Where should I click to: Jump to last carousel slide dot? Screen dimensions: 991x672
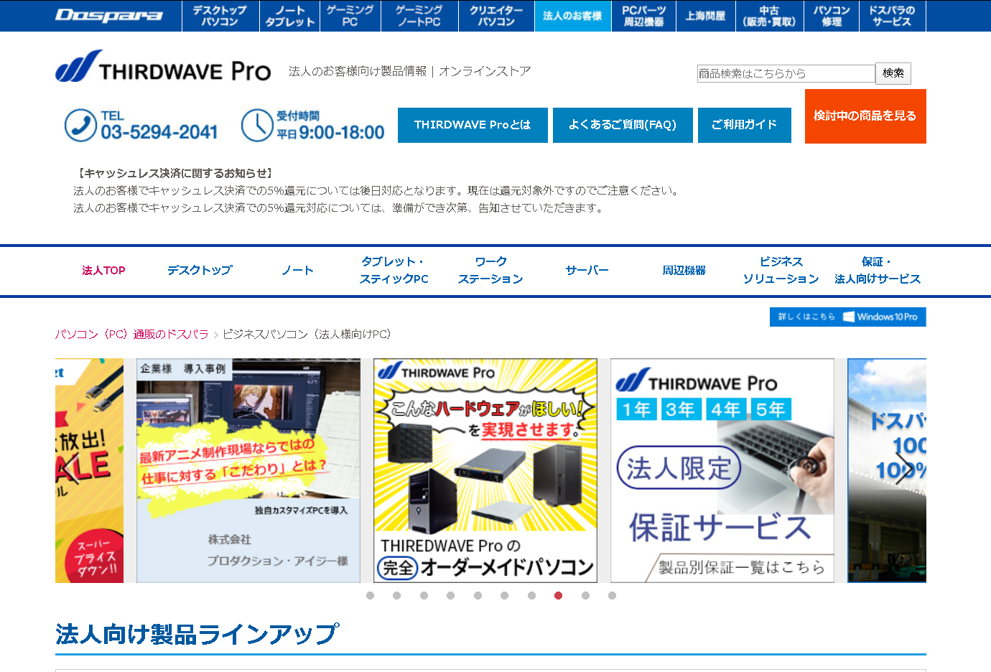(612, 596)
